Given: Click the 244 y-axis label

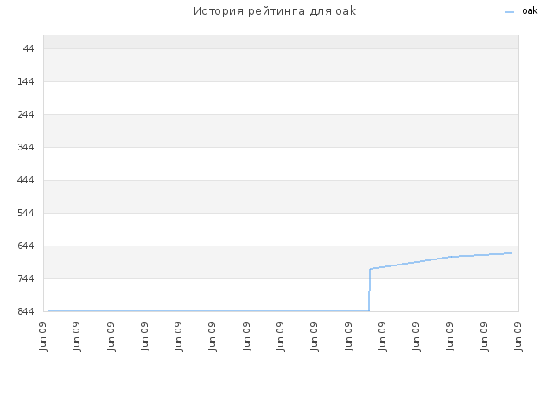Looking at the screenshot, I should click(x=26, y=114).
